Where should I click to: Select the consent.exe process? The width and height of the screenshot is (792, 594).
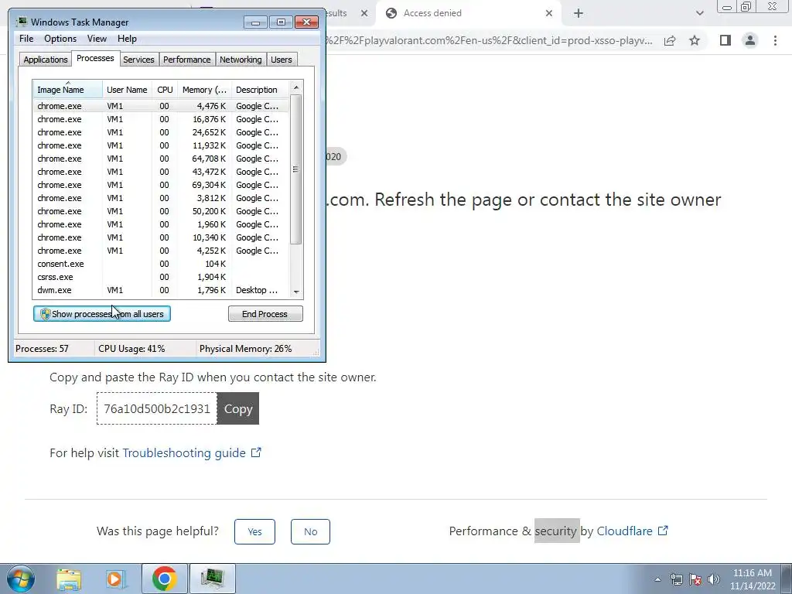(162, 264)
